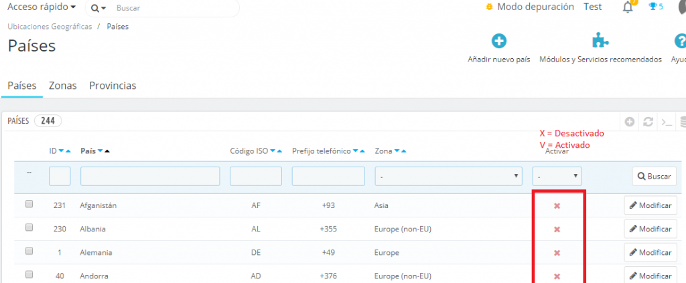Open the Activar filter dropdown
Screen dimensions: 686x283
pyautogui.click(x=557, y=176)
